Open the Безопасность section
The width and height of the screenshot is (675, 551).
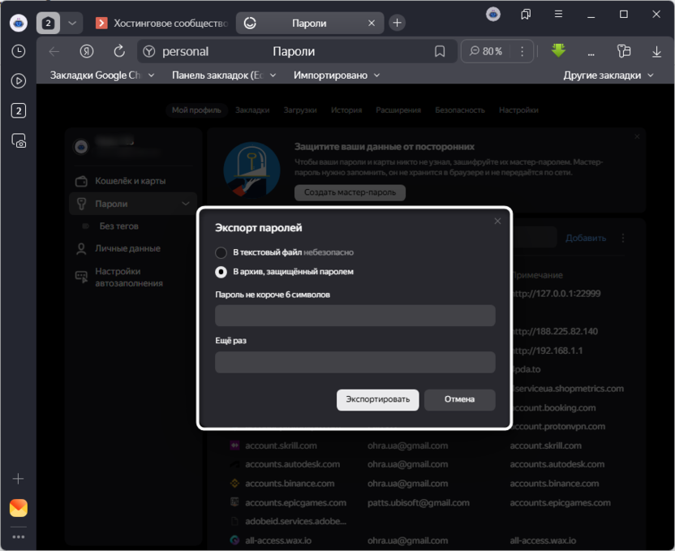[x=460, y=110]
